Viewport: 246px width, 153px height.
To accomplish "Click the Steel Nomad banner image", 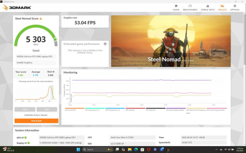I will click(171, 41).
